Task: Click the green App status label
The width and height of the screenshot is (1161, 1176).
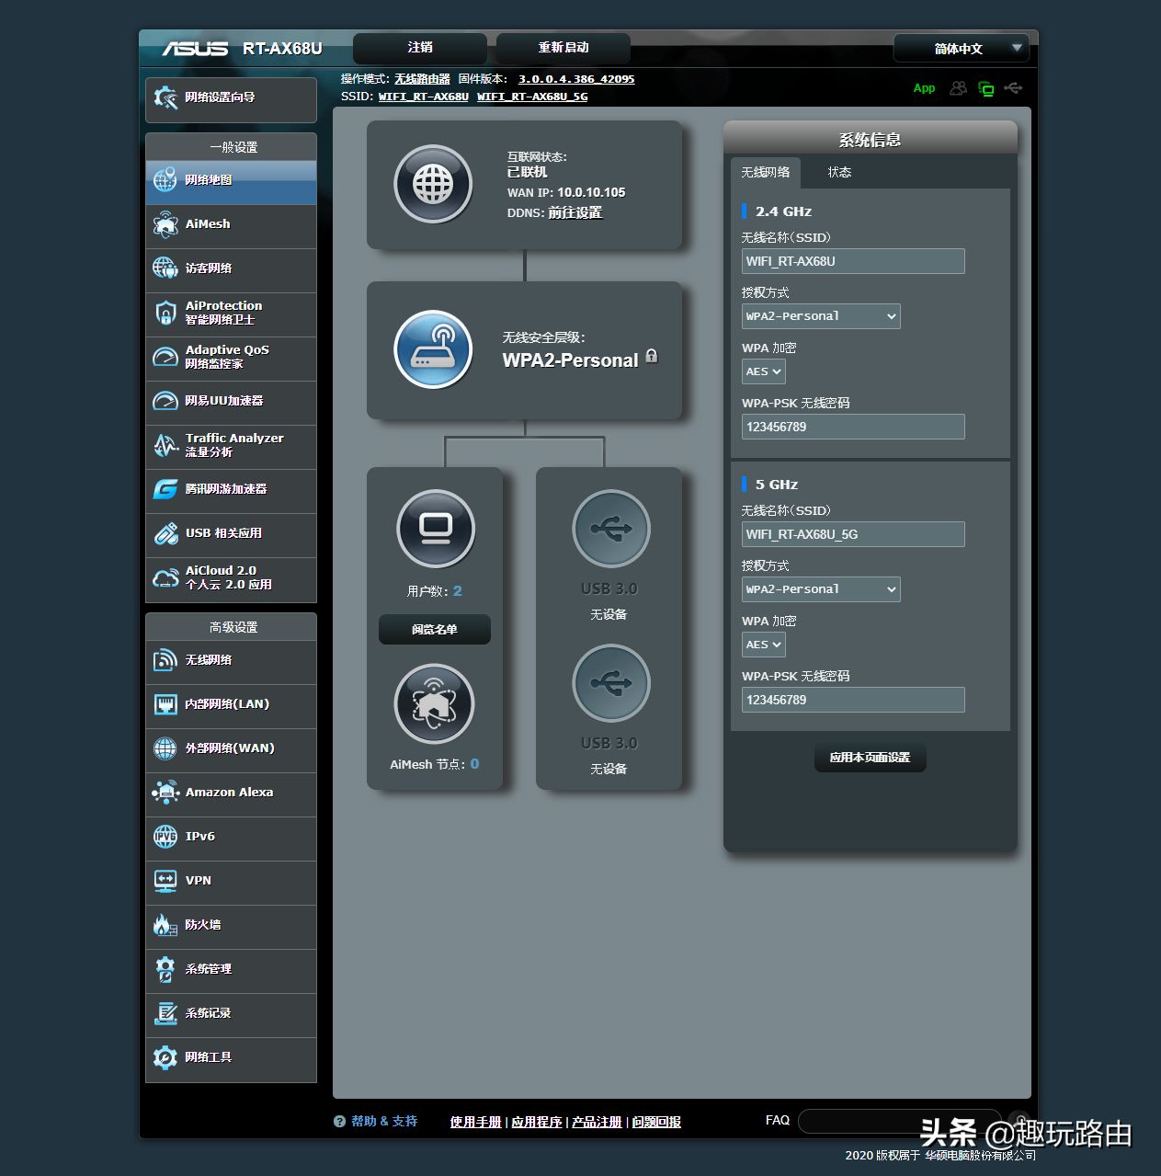Action: click(x=924, y=88)
